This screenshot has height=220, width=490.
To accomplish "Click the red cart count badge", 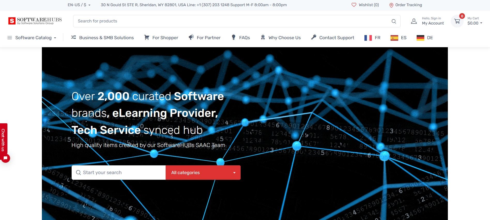I will (462, 16).
